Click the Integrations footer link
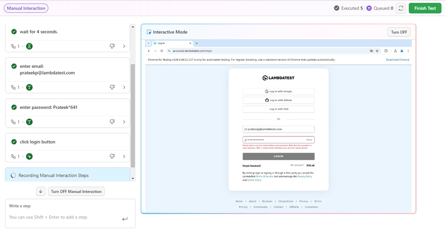Image resolution: width=445 pixels, height=233 pixels. point(285,201)
